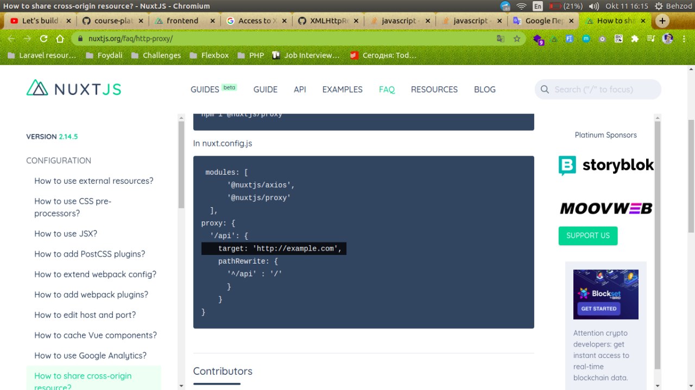This screenshot has height=390, width=695.
Task: Click the padlock site info icon
Action: [x=80, y=39]
